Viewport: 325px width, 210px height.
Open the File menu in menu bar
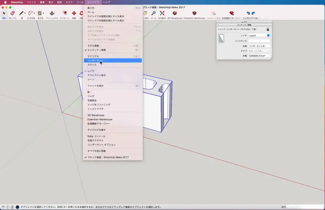(31, 2)
